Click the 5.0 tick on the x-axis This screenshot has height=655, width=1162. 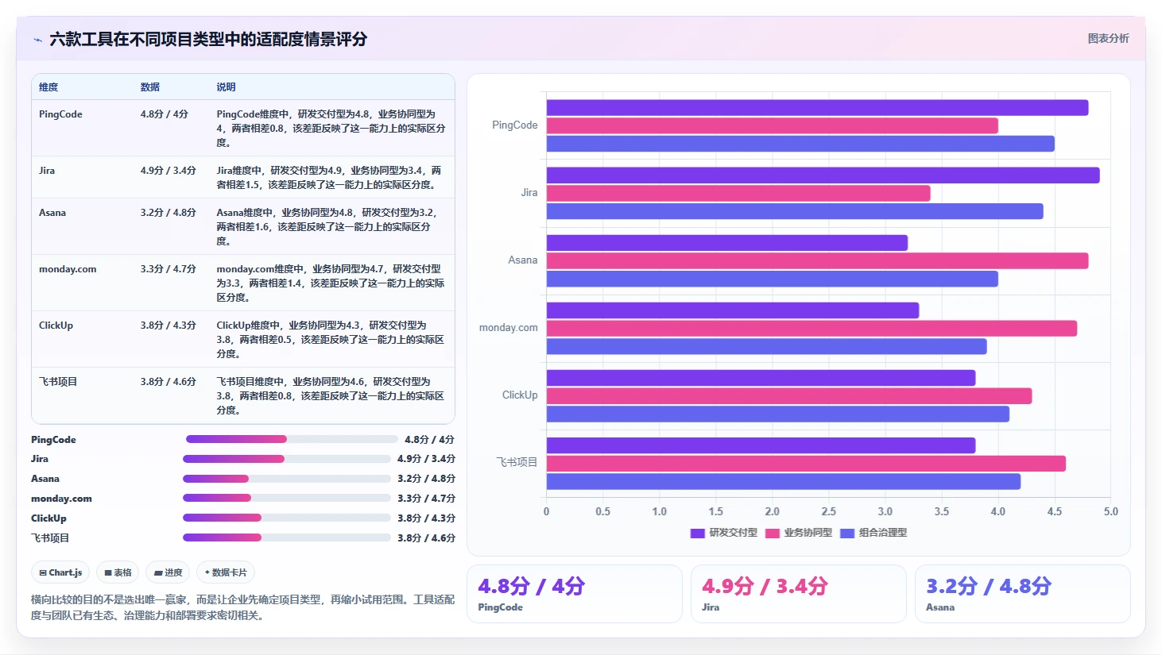click(1111, 512)
